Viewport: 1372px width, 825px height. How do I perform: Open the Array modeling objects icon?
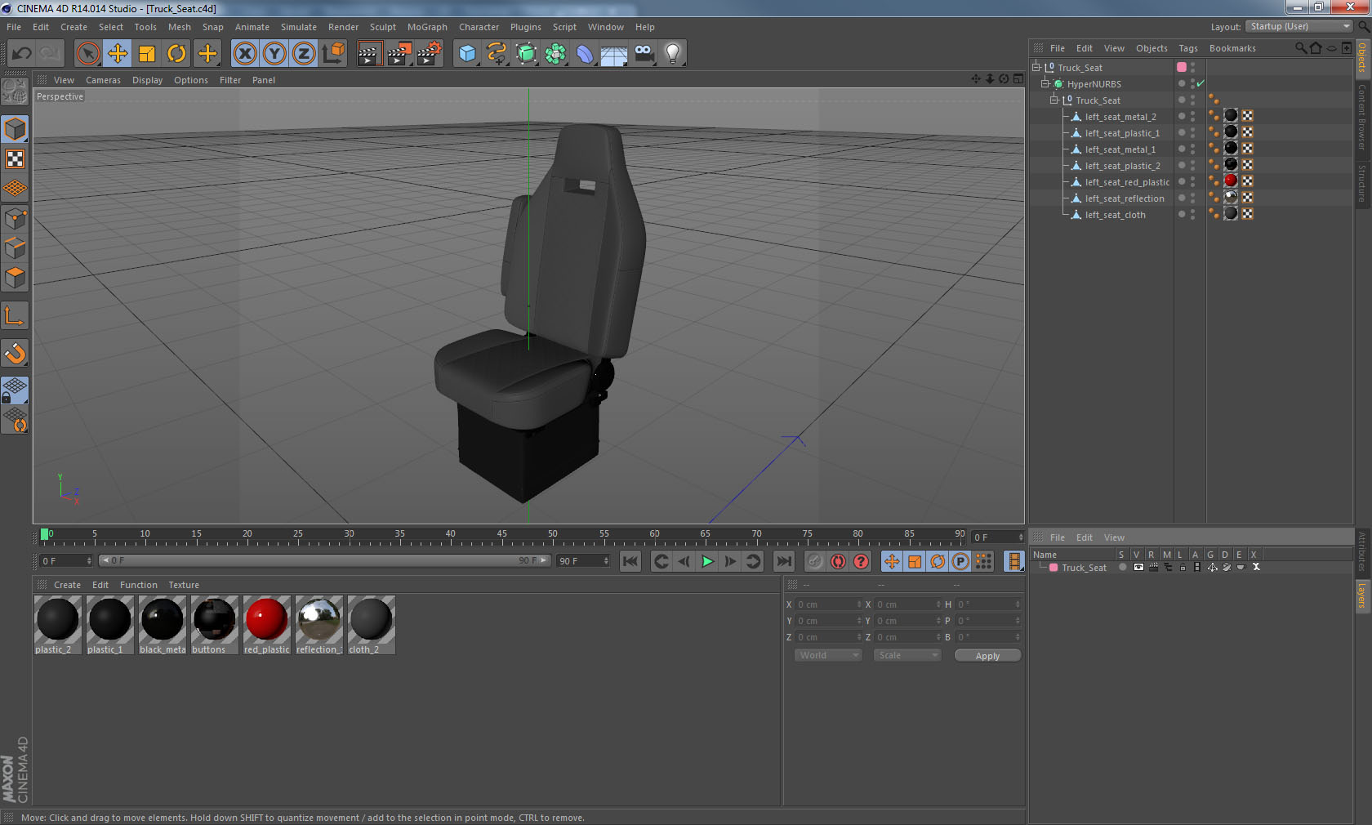pyautogui.click(x=555, y=54)
